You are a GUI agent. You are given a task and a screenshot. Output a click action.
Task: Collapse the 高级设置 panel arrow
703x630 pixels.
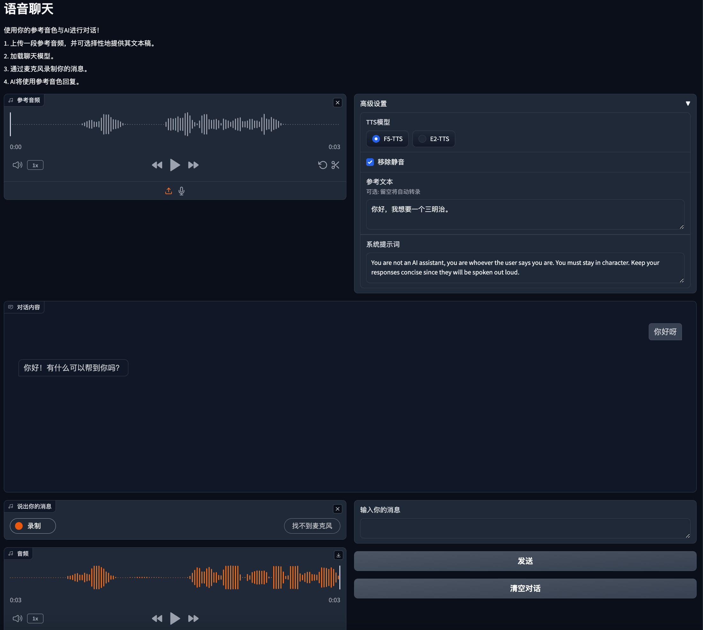(x=688, y=103)
